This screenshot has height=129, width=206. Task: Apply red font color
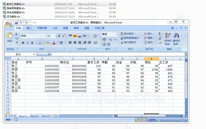(54, 43)
